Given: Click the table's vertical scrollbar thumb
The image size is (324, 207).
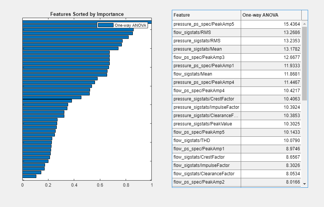Looking at the screenshot, I should (304, 62).
